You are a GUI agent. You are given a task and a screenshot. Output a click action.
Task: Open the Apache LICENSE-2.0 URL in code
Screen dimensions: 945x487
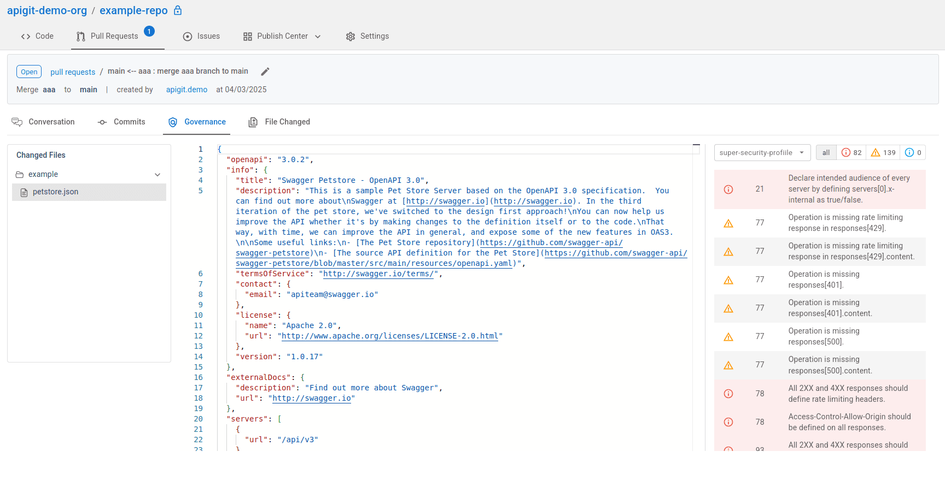390,336
